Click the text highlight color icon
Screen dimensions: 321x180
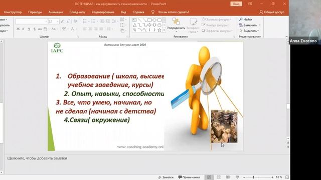click(x=64, y=29)
